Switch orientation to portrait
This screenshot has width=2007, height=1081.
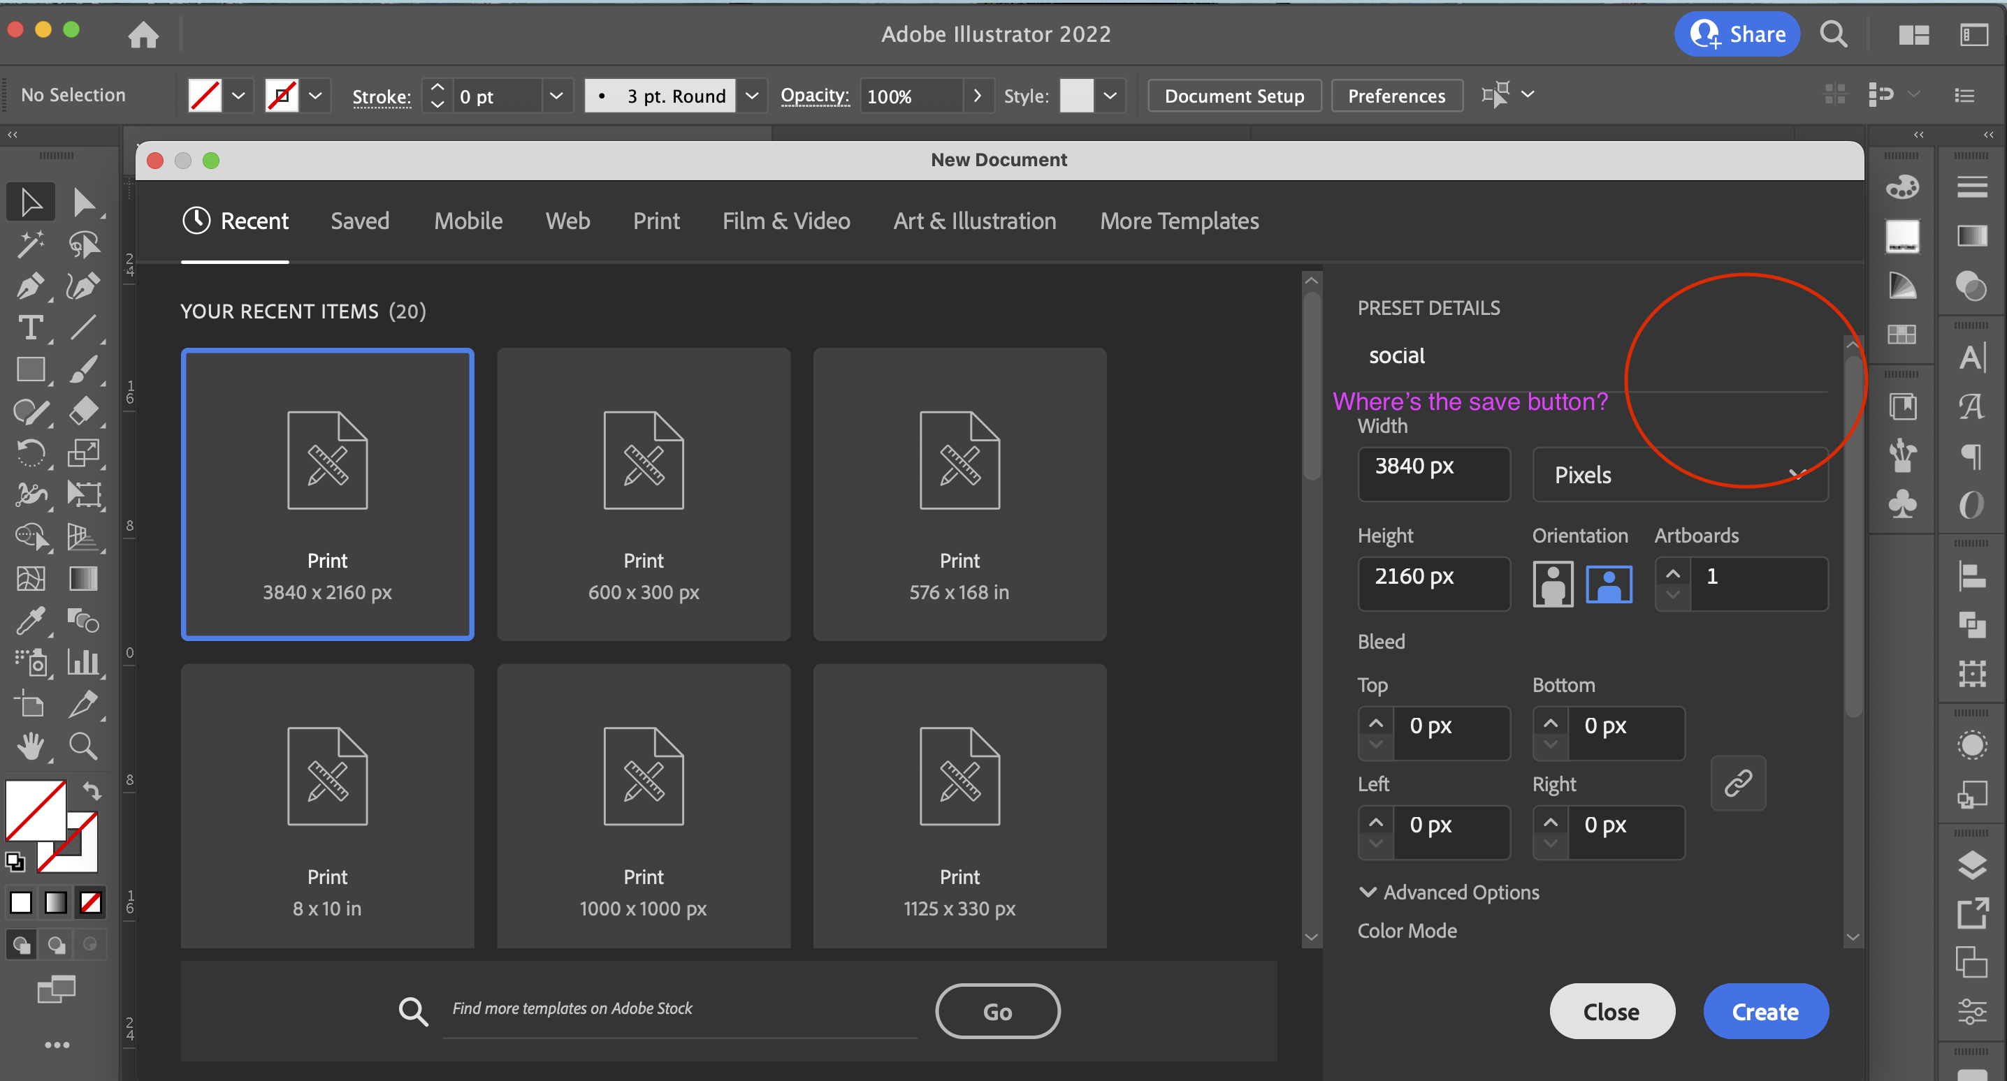click(1553, 583)
